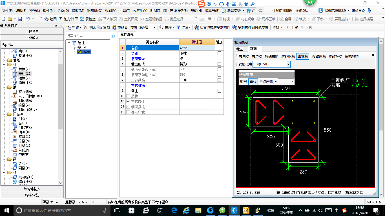Open File Explorer from the taskbar
Screen dimensions: 385x216
tap(198, 210)
